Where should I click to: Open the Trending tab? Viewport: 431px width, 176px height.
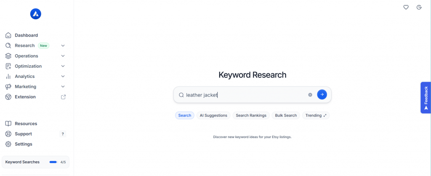click(x=316, y=115)
